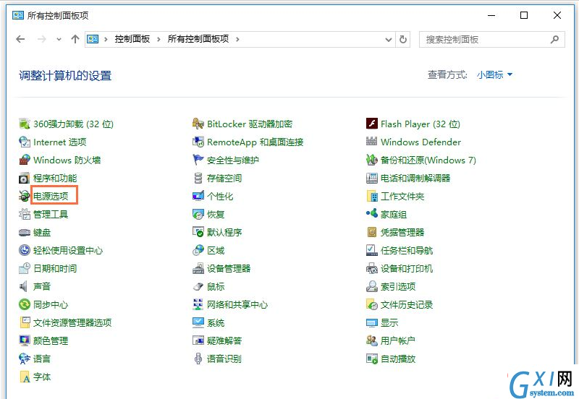Open the 家庭组 spheres icon
The width and height of the screenshot is (579, 399).
(372, 213)
